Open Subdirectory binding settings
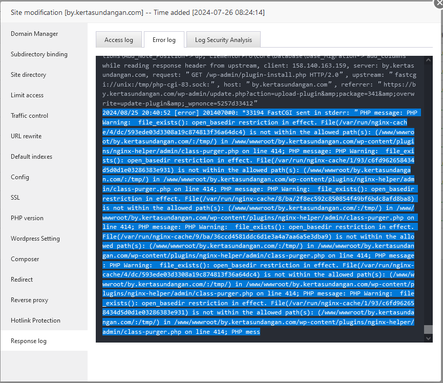 (44, 54)
